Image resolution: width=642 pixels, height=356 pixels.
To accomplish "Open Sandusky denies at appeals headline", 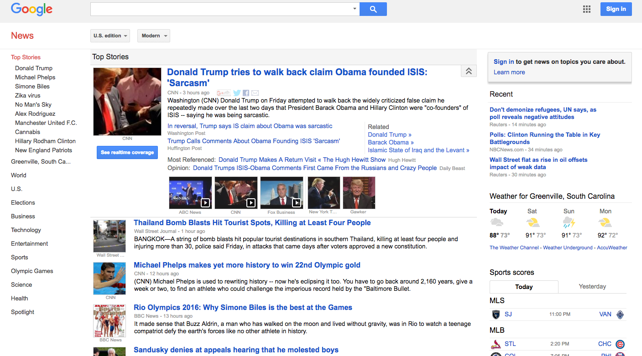I will [x=236, y=350].
